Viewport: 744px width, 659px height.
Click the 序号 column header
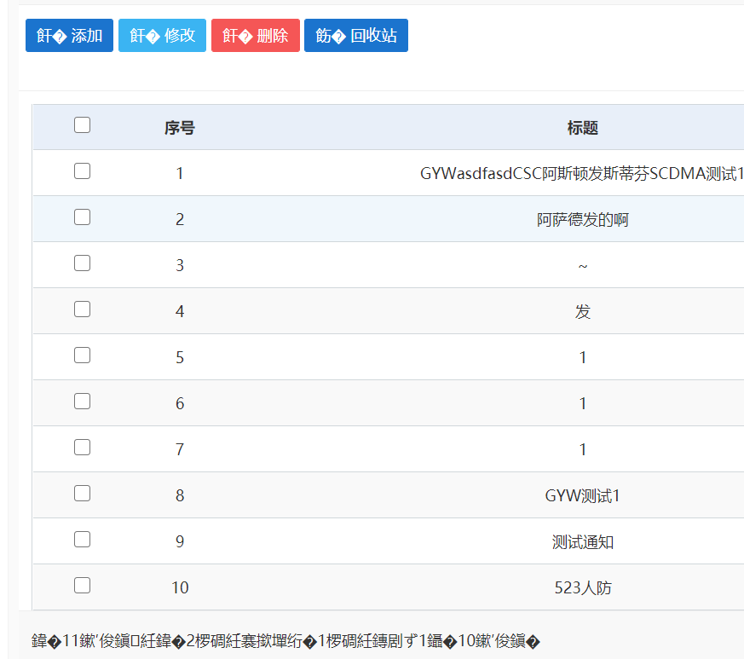coord(179,128)
